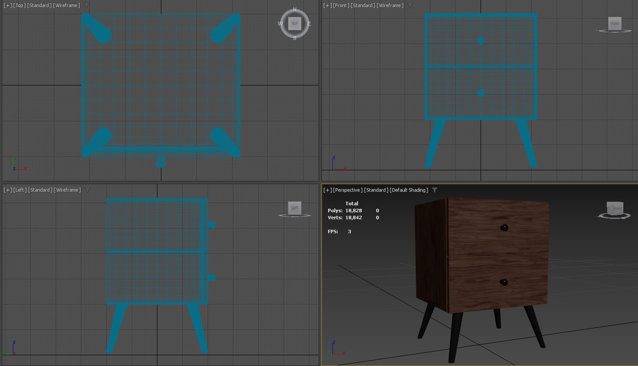Screen dimensions: 638x366
Task: Click the W compass letter on Top ViewCube
Action: [280, 24]
